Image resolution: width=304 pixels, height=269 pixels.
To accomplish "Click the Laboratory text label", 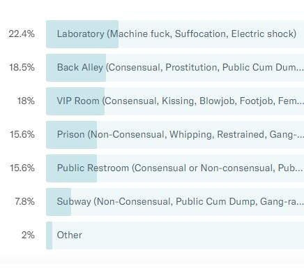I will coord(81,34).
